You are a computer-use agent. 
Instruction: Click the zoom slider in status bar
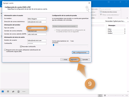point(116,95)
